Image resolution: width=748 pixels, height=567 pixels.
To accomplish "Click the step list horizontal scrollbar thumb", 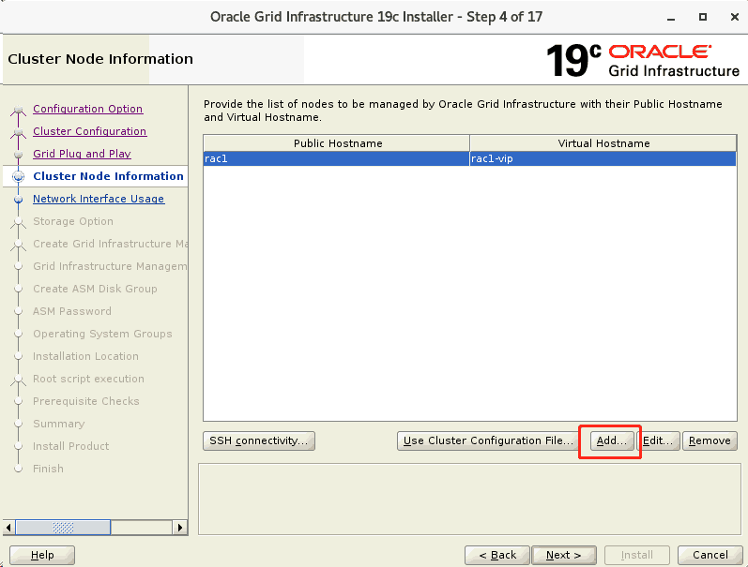I will point(63,528).
